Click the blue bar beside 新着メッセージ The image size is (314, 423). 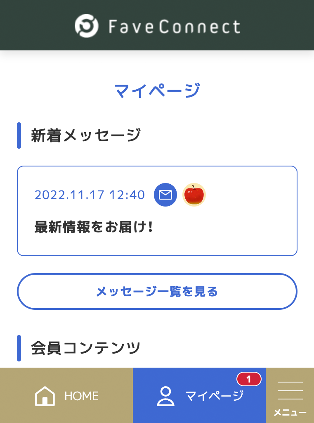click(x=19, y=135)
